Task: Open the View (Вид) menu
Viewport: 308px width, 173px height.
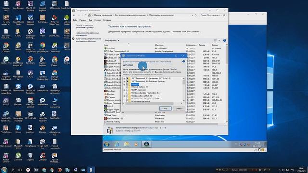Action: pyautogui.click(x=90, y=20)
